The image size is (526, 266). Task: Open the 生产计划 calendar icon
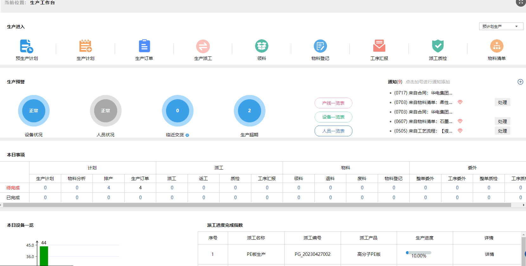tap(86, 46)
